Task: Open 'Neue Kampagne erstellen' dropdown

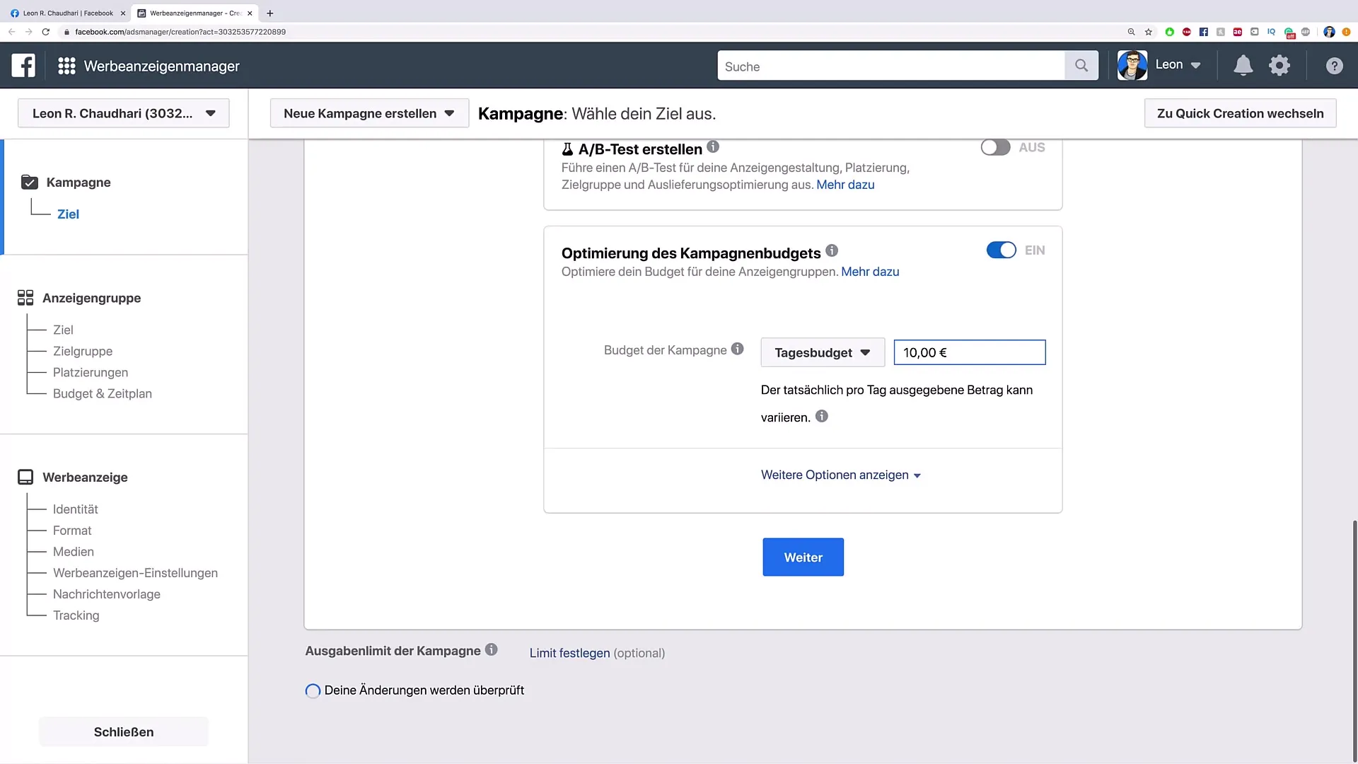Action: point(369,113)
